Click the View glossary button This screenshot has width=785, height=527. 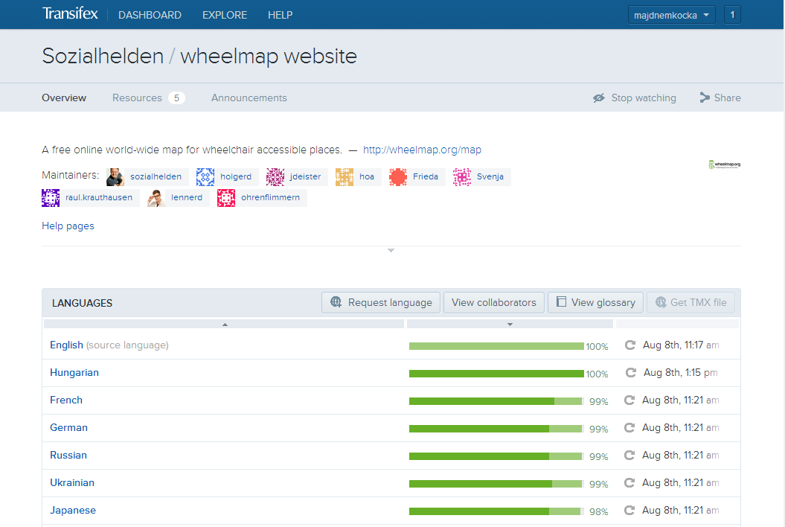point(596,302)
